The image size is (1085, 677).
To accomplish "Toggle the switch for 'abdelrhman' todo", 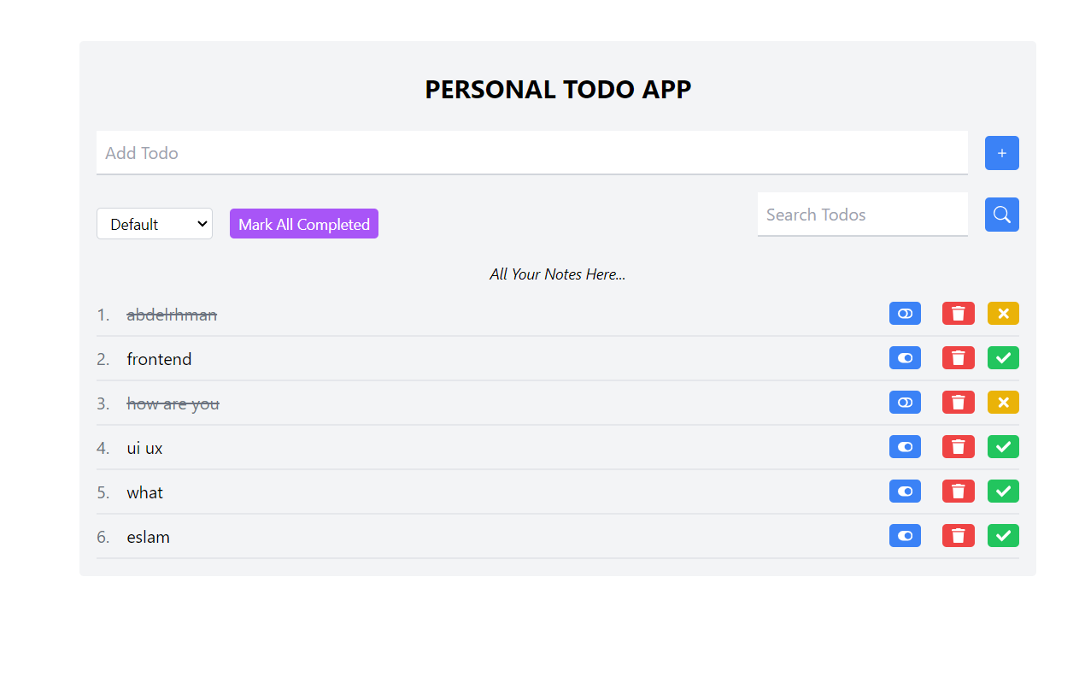I will [905, 314].
